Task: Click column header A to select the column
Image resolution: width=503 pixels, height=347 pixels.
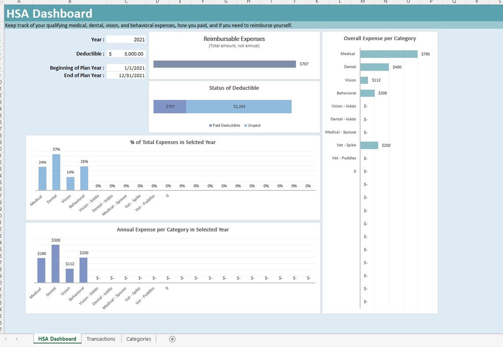Action: (x=19, y=2)
